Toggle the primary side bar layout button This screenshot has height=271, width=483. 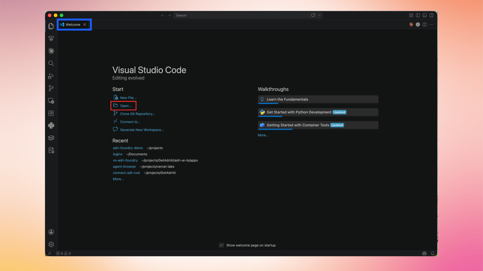click(x=418, y=15)
